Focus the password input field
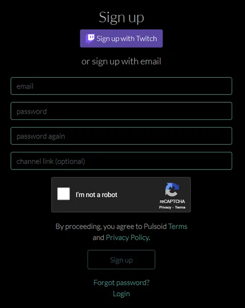The height and width of the screenshot is (308, 245). (121, 111)
